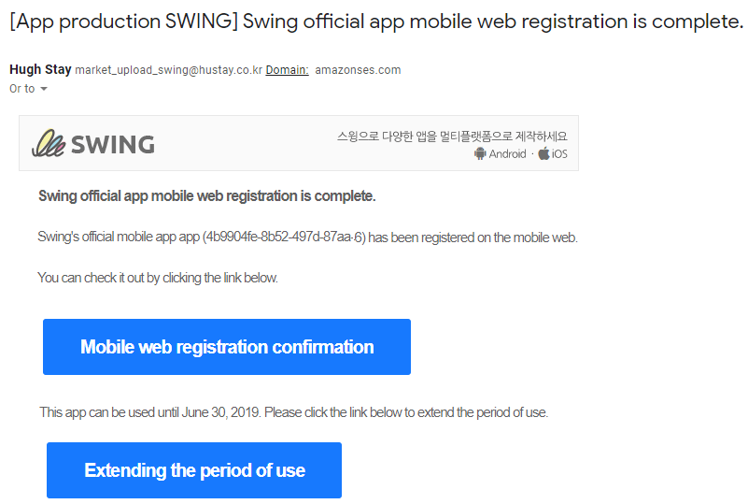Click the amazonses.com domain text

358,70
